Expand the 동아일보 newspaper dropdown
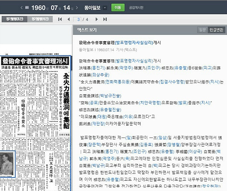The height and width of the screenshot is (191, 227). (105, 8)
